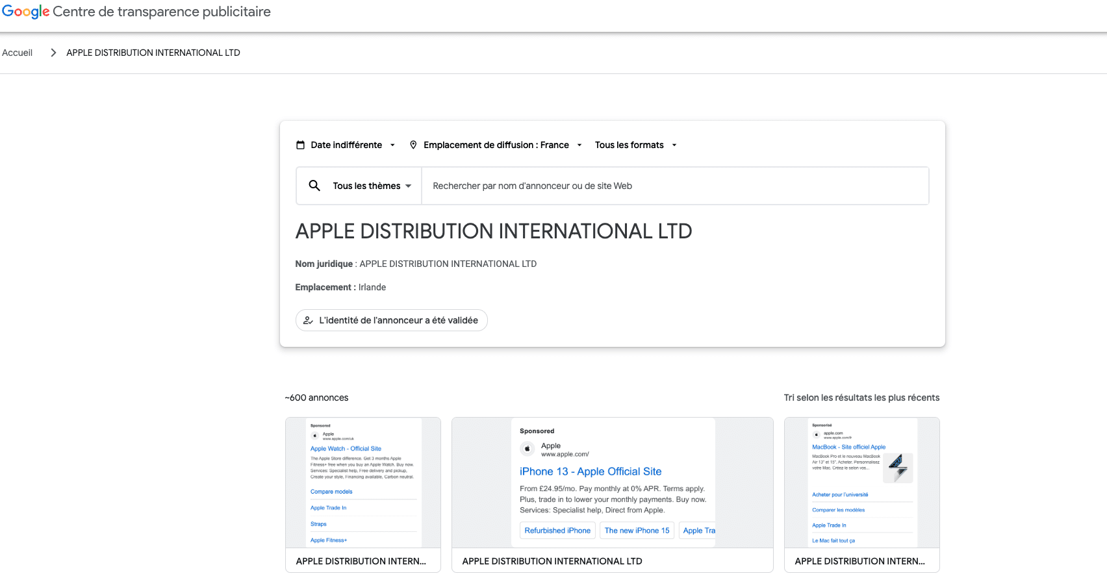Expand the Tous les thèmes selector
The height and width of the screenshot is (580, 1107).
point(372,186)
